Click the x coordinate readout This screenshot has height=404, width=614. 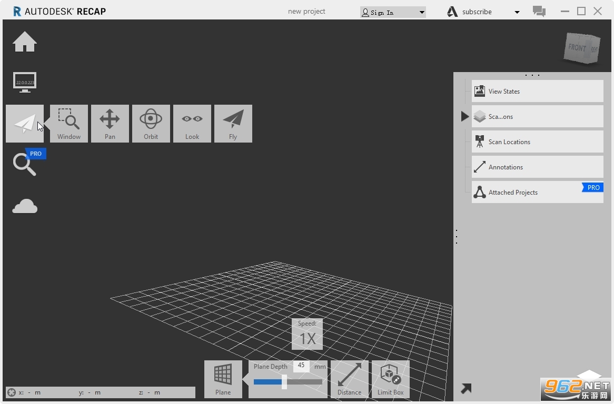coord(30,392)
